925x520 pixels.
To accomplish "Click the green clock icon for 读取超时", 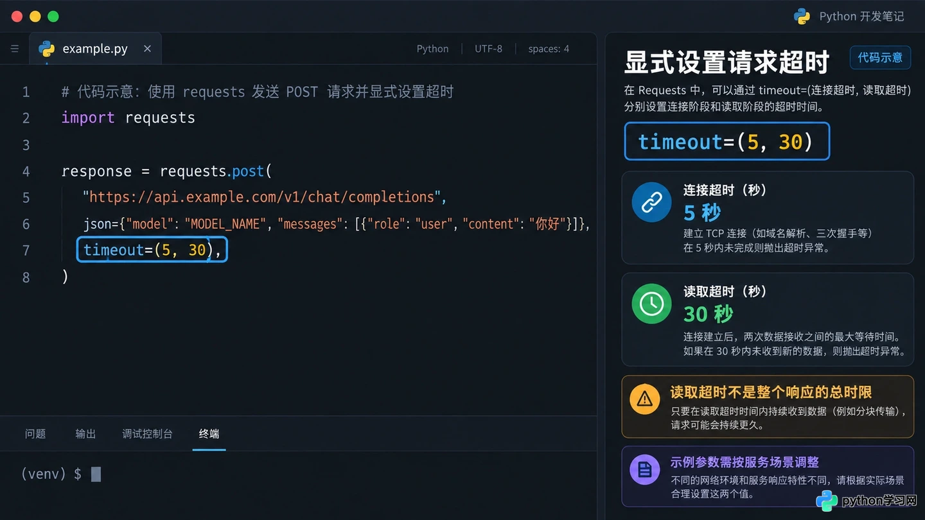I will [651, 304].
